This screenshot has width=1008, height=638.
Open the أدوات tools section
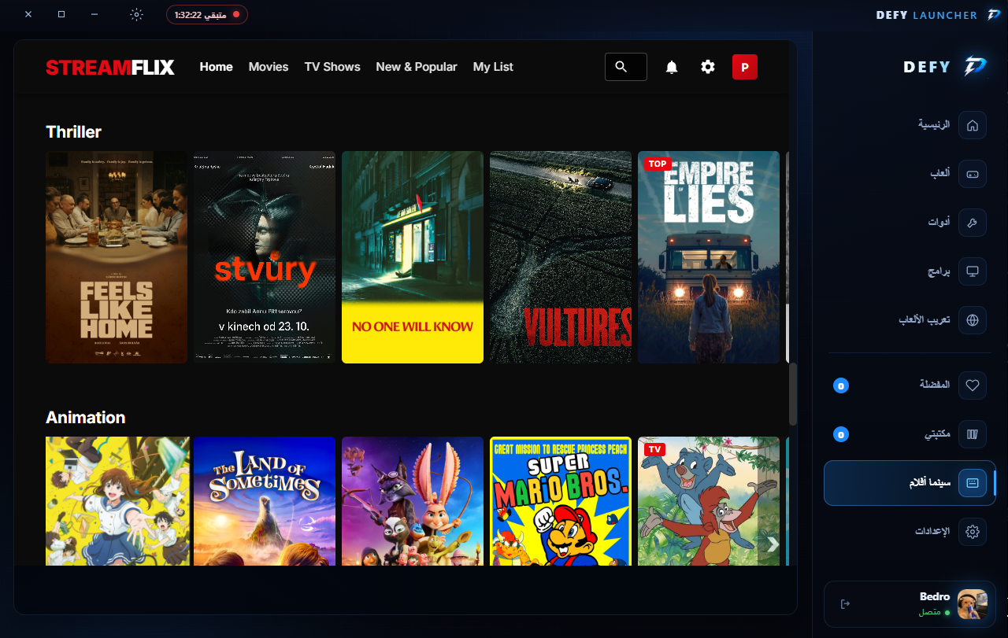pos(910,223)
